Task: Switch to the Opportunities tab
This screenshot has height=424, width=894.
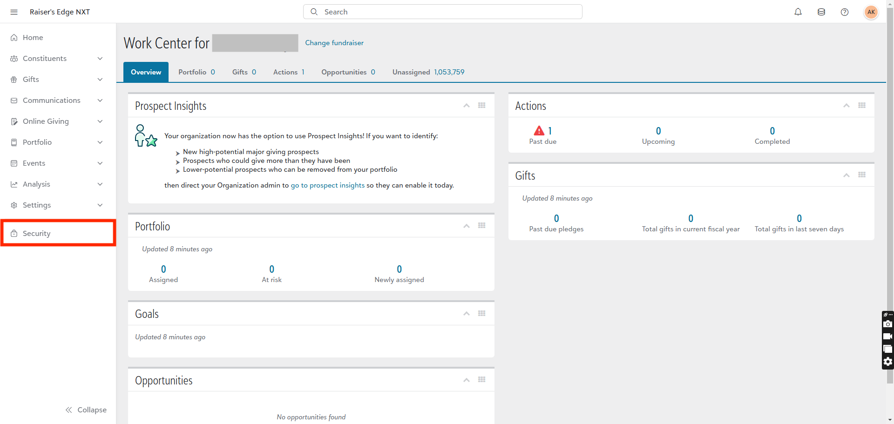Action: click(x=344, y=72)
